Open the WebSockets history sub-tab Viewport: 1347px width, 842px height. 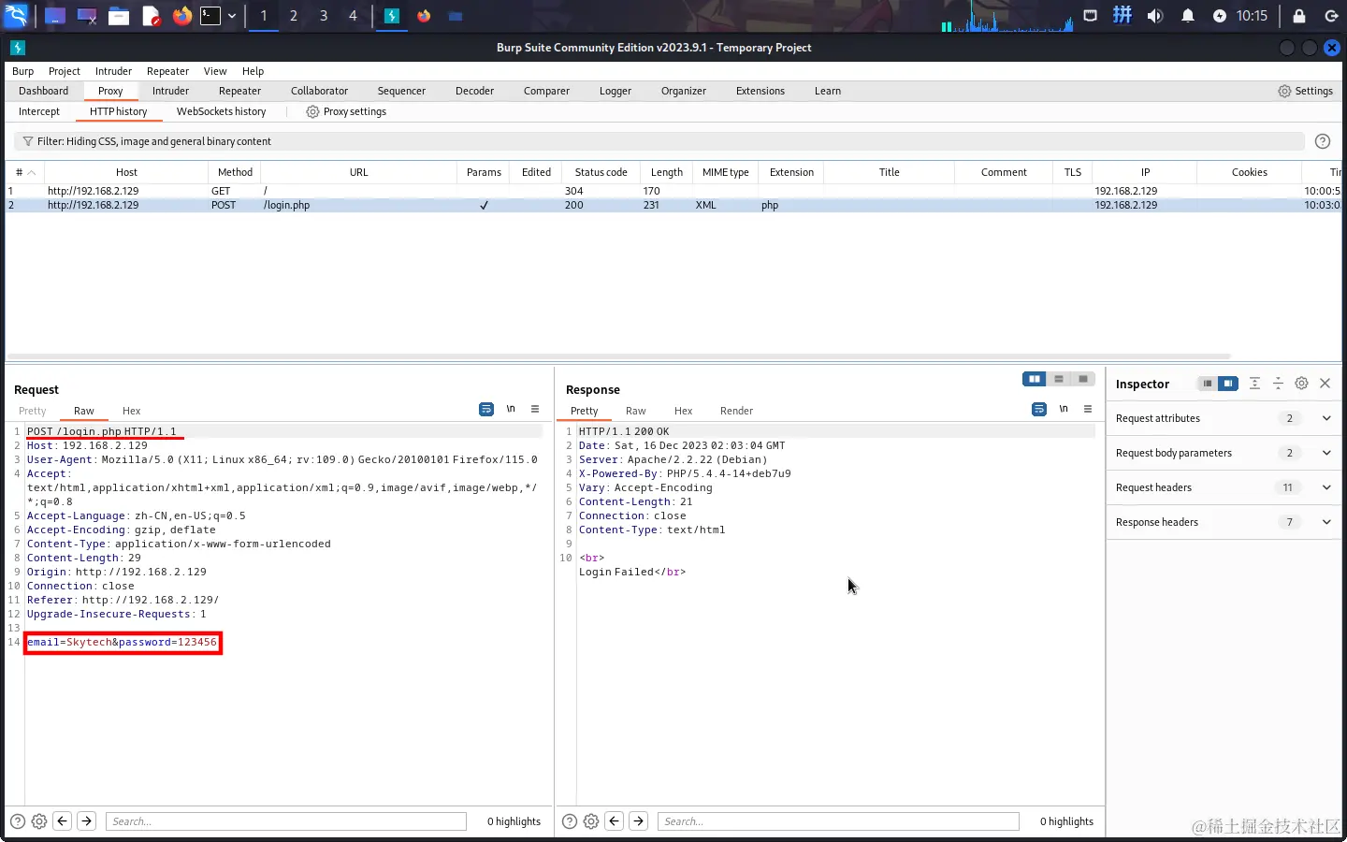(x=221, y=111)
